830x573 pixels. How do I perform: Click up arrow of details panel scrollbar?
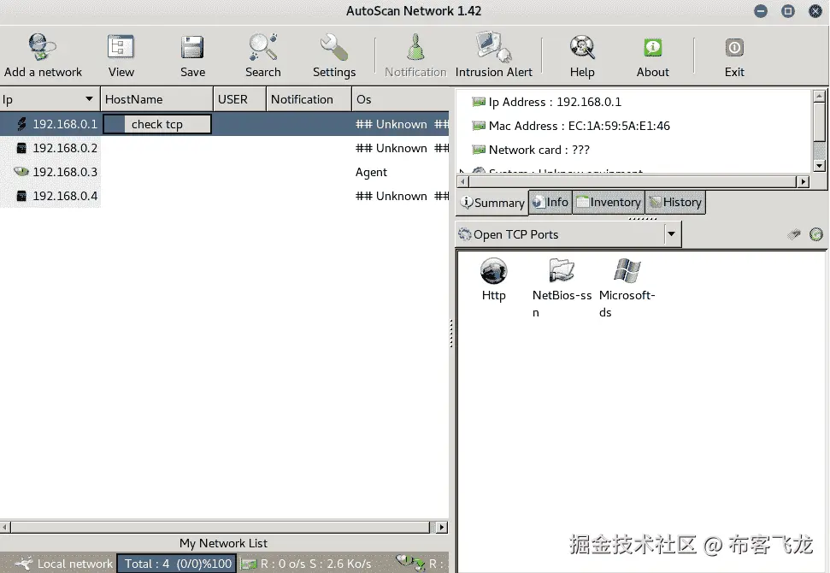[819, 96]
